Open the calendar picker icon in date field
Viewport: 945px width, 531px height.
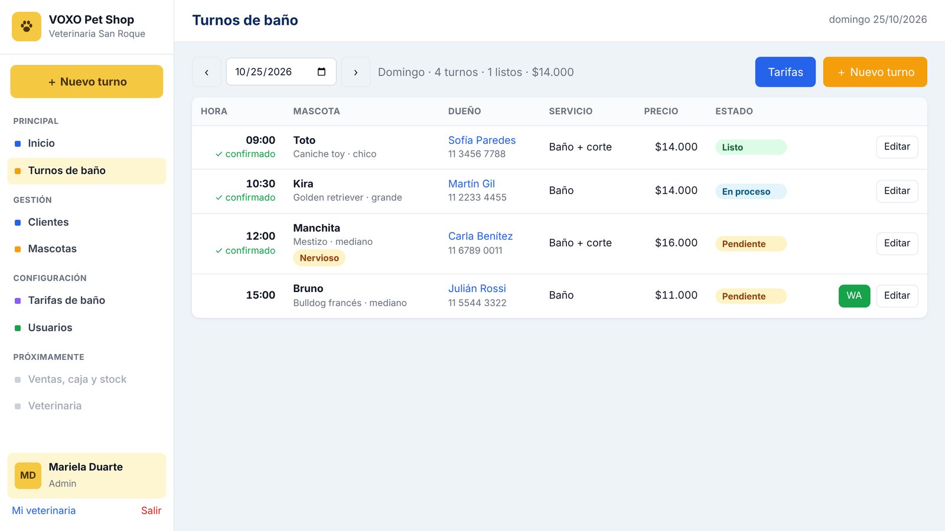tap(321, 72)
